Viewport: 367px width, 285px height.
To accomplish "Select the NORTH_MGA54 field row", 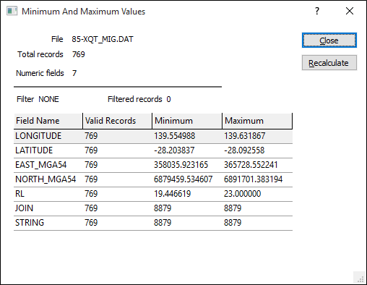I will click(x=153, y=179).
